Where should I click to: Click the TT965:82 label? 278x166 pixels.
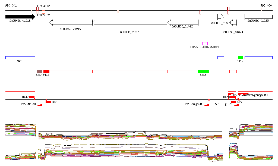(43, 15)
